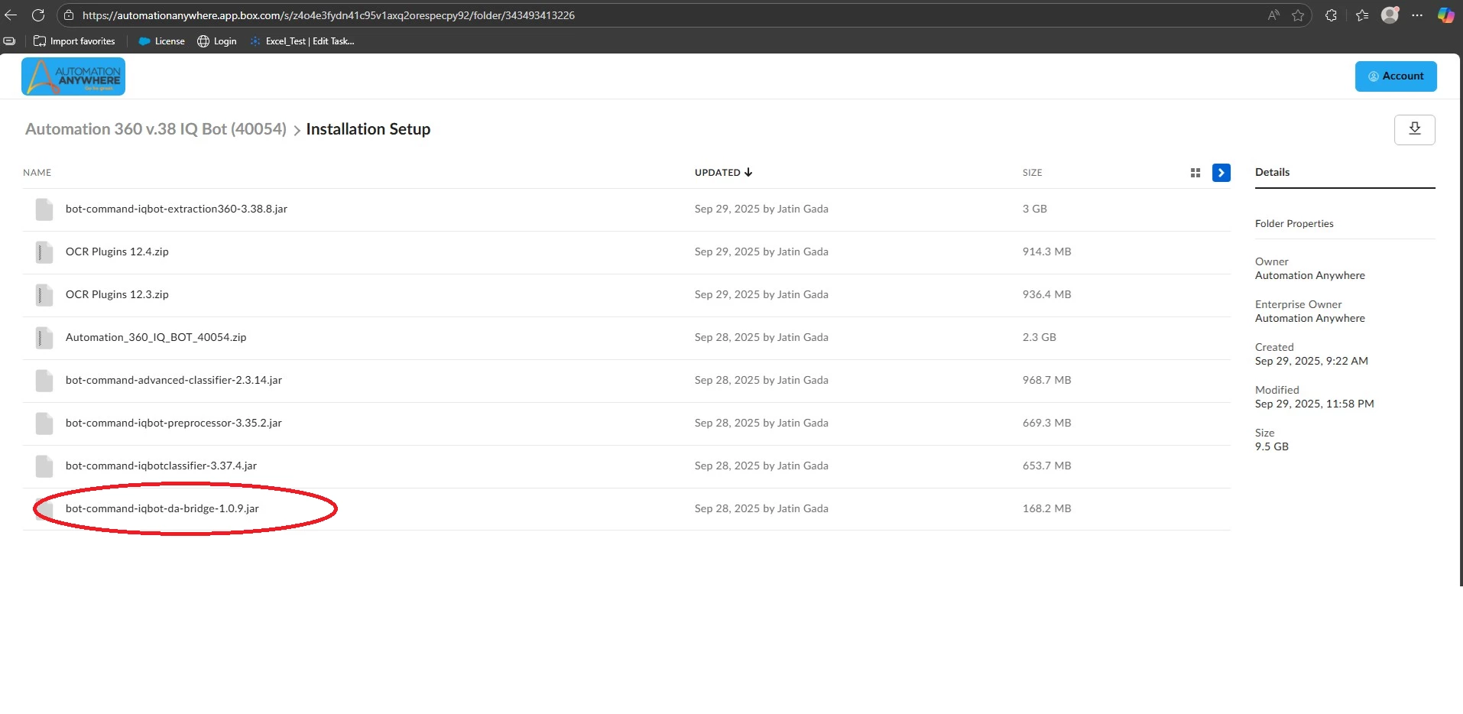Sort by the UPDATED column header
The height and width of the screenshot is (714, 1463).
(x=723, y=173)
